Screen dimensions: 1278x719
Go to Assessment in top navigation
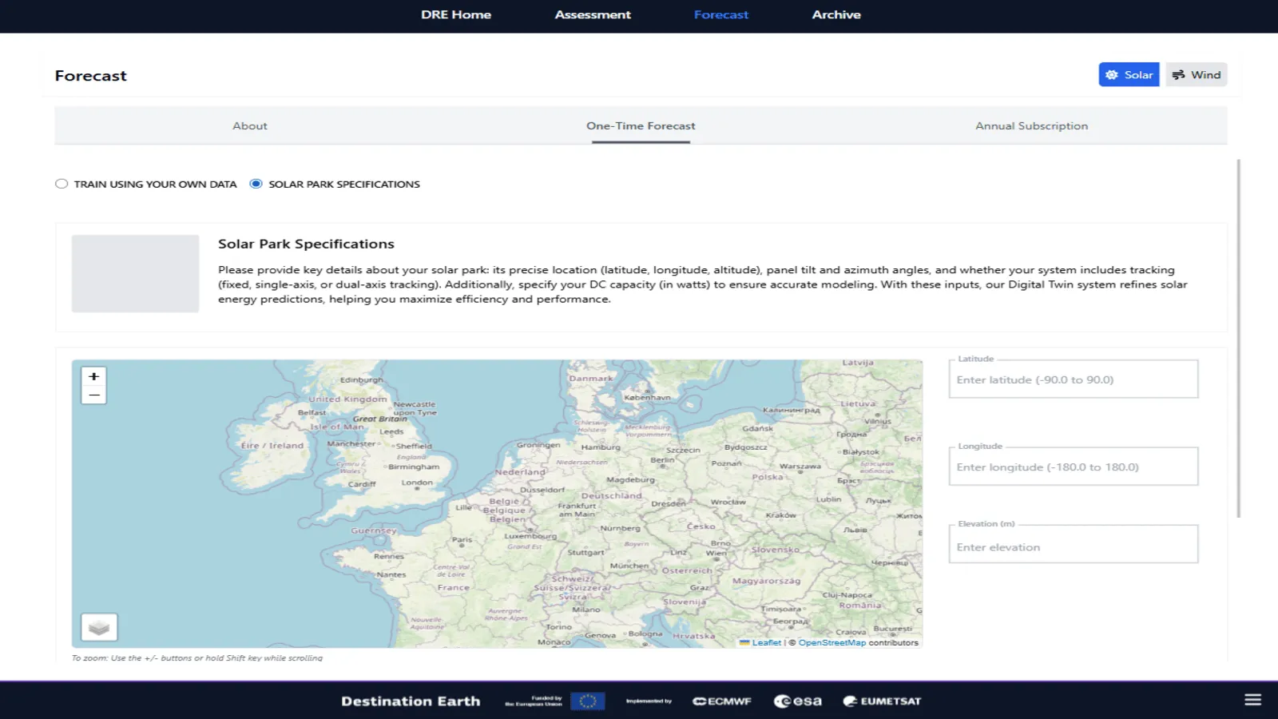click(593, 15)
